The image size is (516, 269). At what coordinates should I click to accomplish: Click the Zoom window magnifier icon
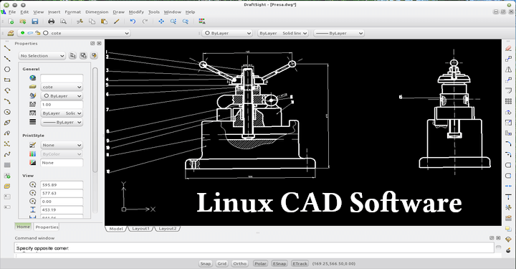pyautogui.click(x=173, y=22)
